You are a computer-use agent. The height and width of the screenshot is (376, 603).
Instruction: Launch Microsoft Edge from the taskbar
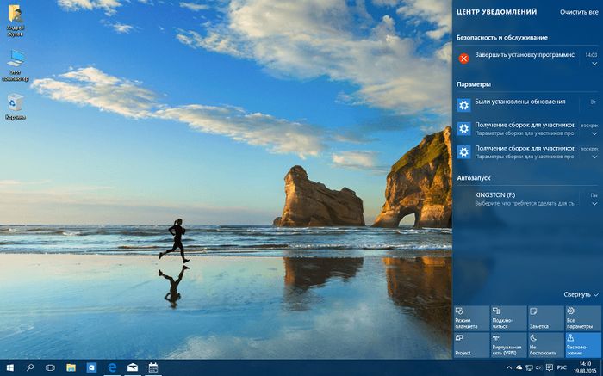pyautogui.click(x=112, y=367)
